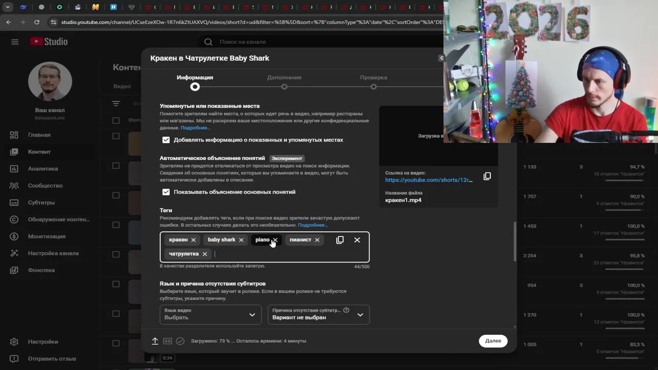Reload the browser page

pos(36,22)
